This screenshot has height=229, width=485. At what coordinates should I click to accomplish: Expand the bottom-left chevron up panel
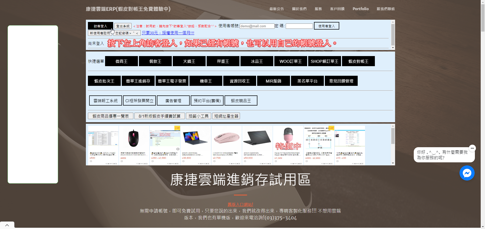point(7,225)
